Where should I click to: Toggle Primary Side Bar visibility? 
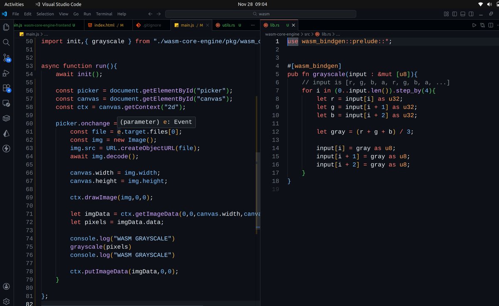coord(455,14)
